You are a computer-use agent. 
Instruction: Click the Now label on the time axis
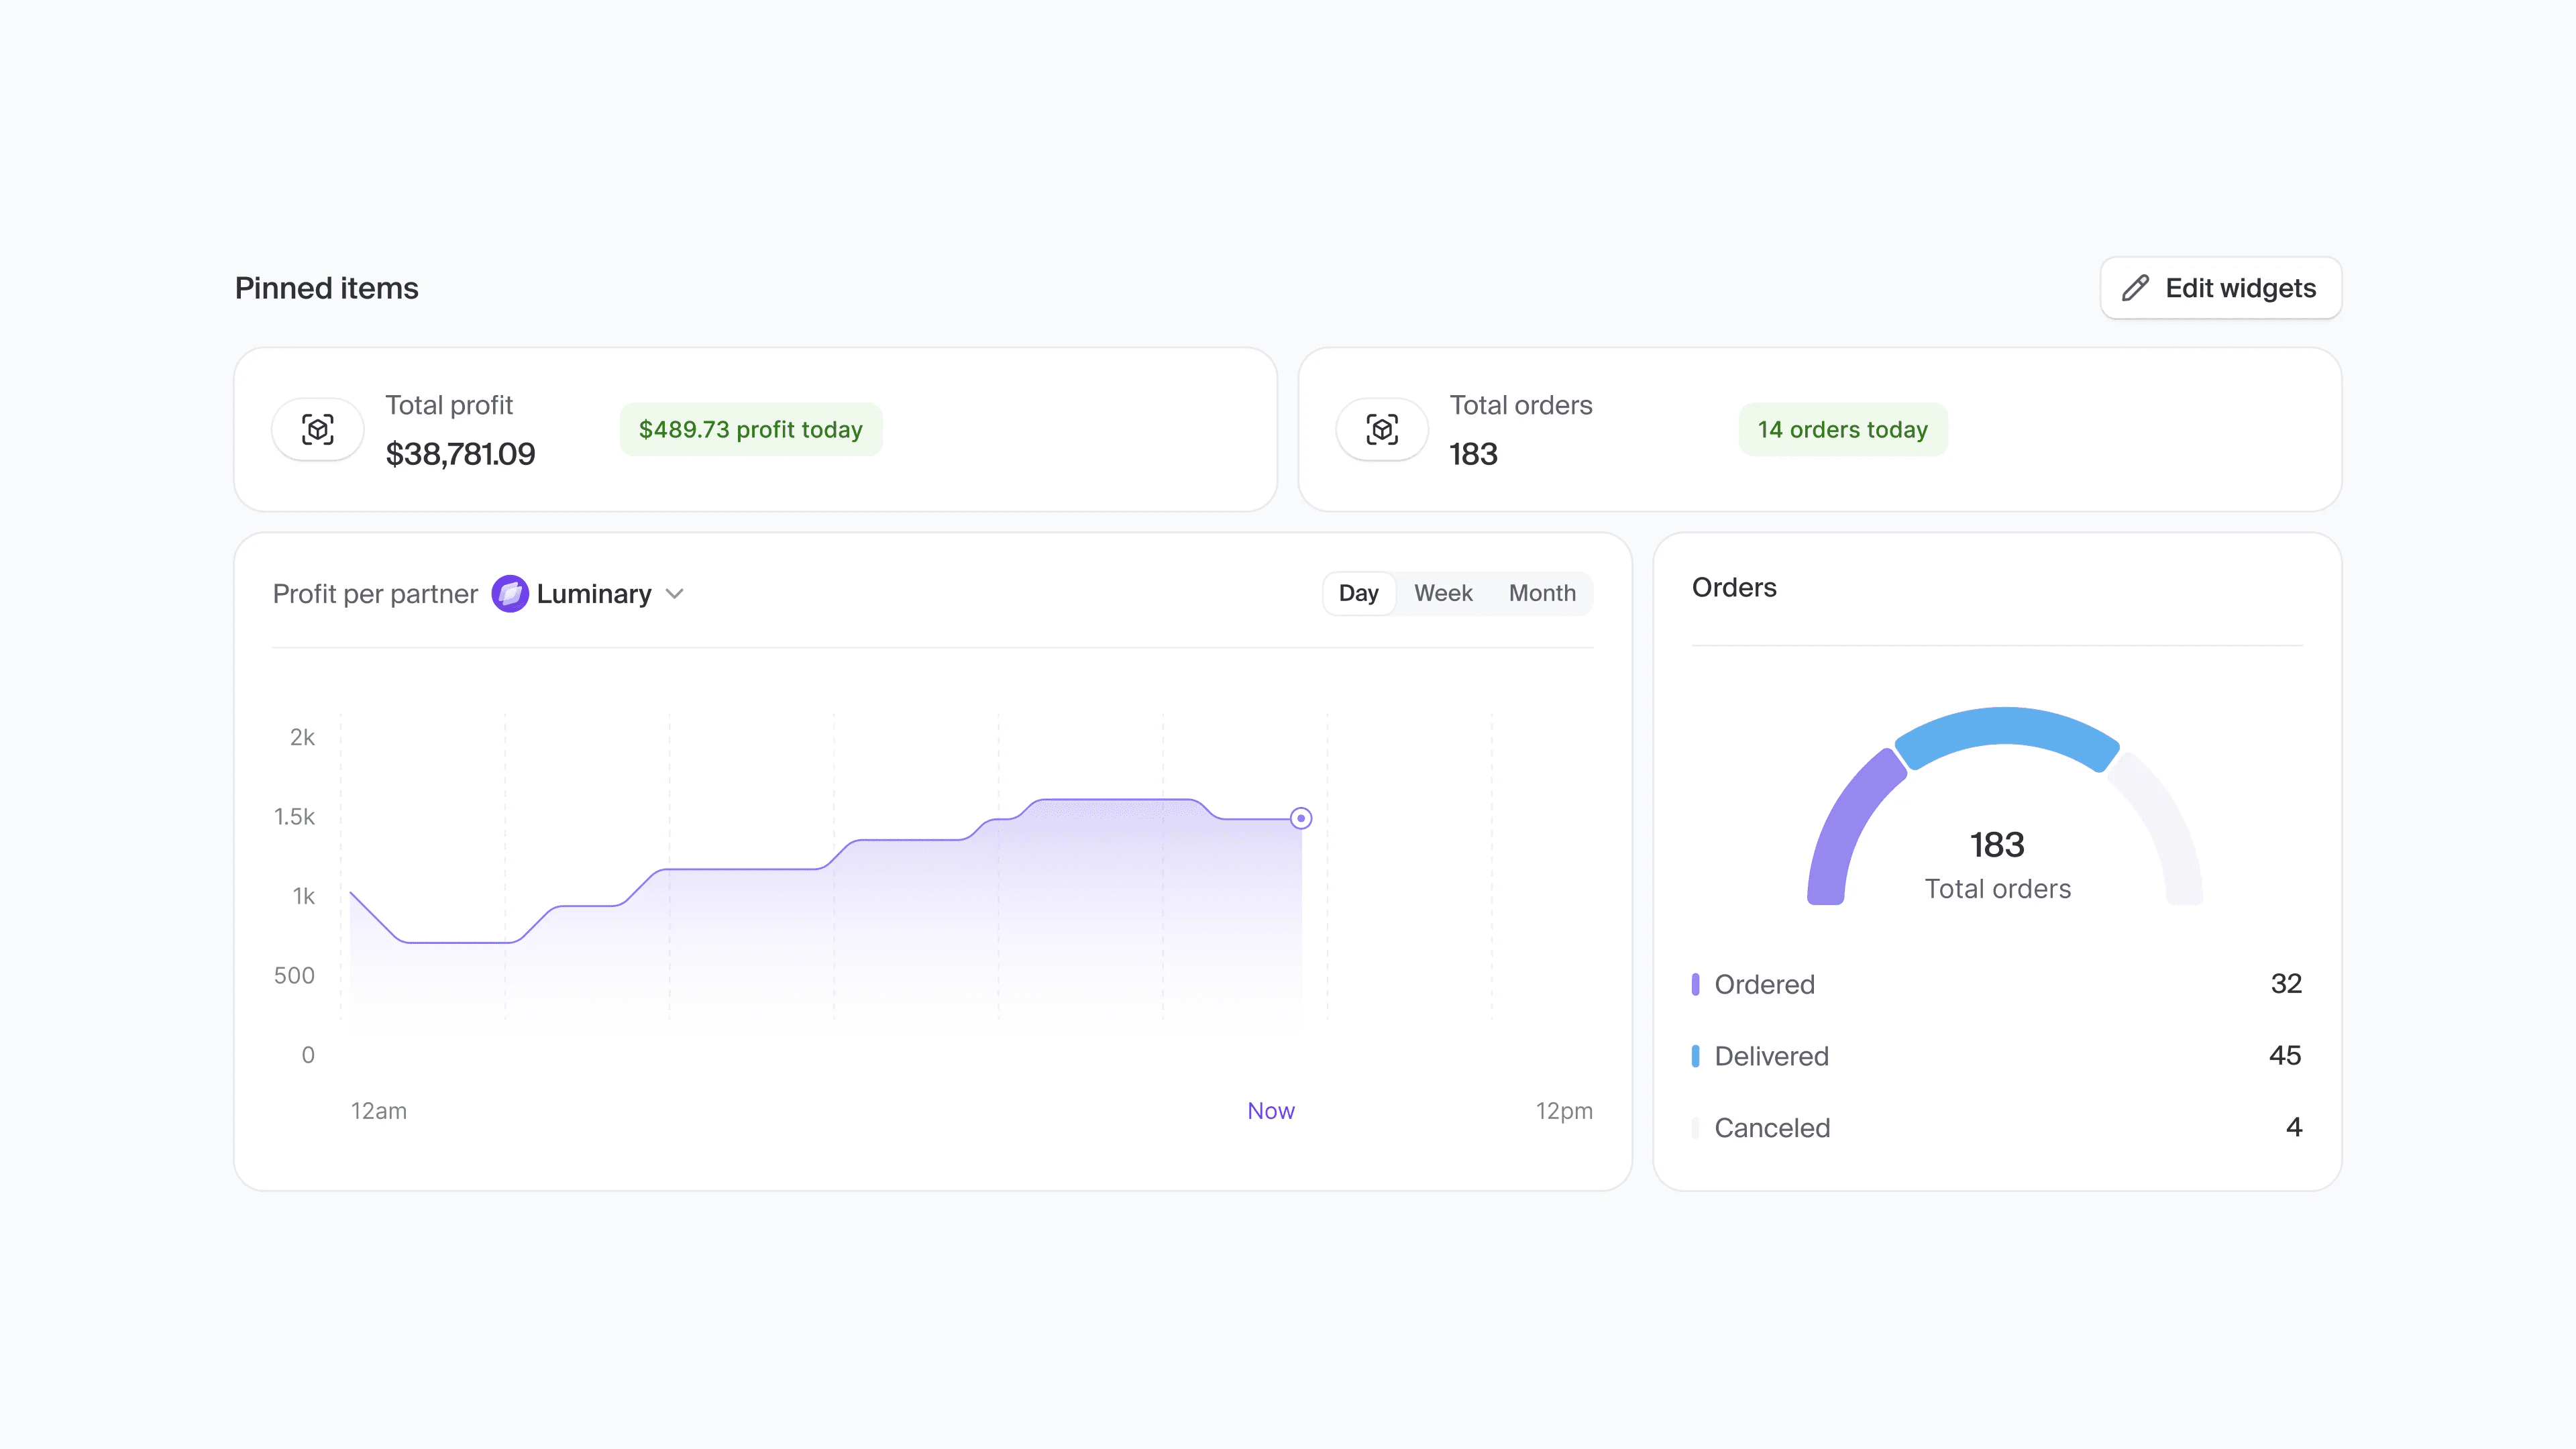pos(1270,1111)
